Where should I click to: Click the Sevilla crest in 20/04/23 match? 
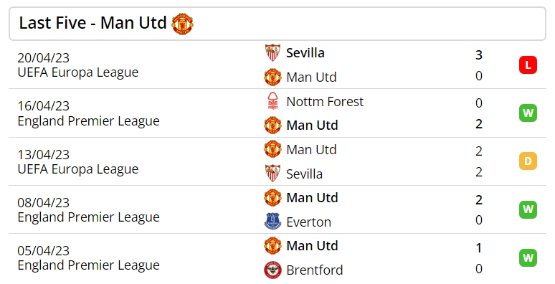pyautogui.click(x=272, y=53)
